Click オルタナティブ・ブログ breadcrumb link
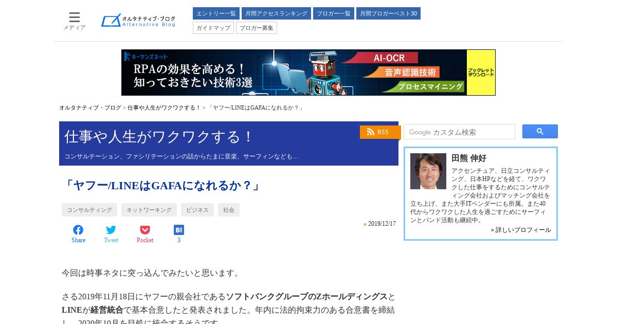Image resolution: width=617 pixels, height=324 pixels. (x=90, y=107)
